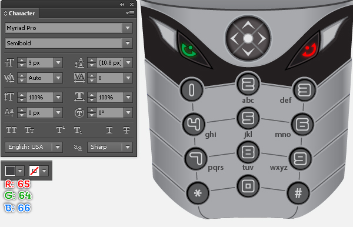
Task: Toggle the Small Caps style button
Action: point(29,130)
